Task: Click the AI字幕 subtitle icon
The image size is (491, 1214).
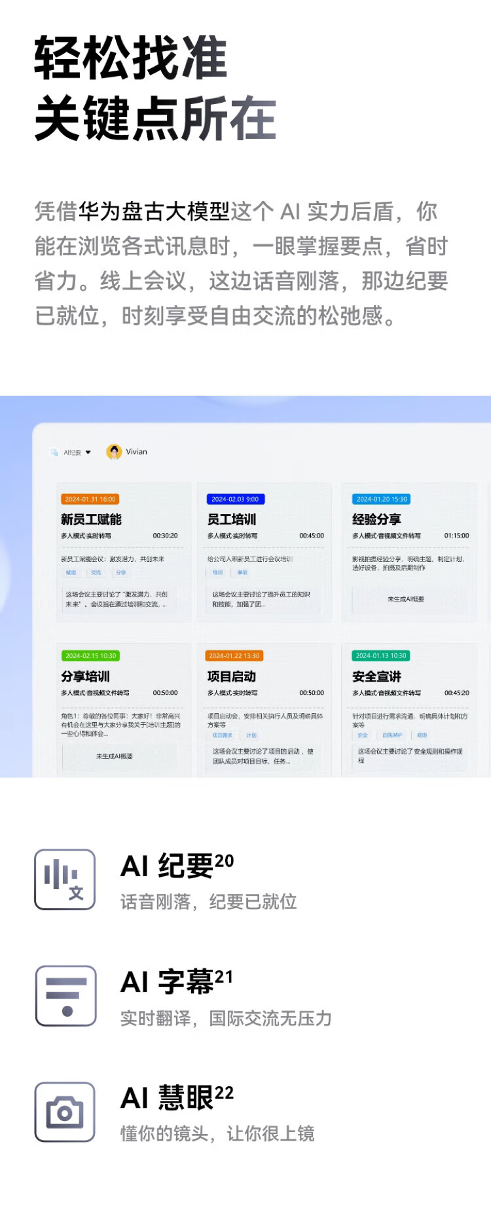Action: 65,995
